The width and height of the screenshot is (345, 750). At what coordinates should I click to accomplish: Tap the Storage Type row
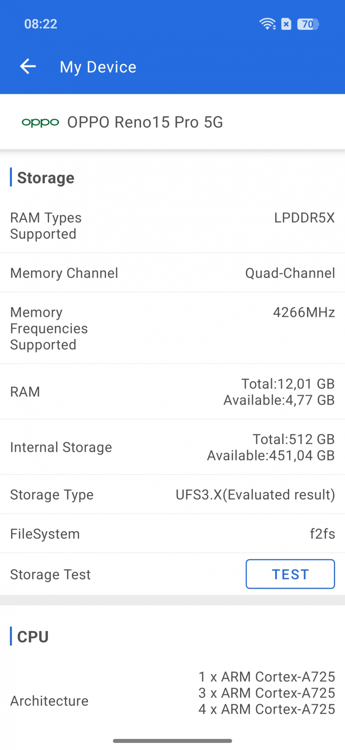[172, 495]
